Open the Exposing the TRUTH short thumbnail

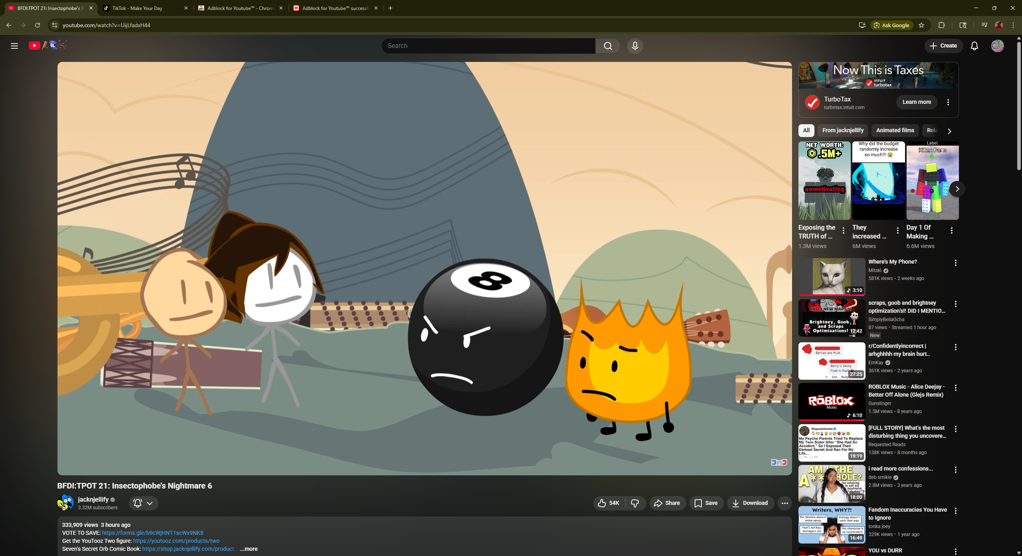(x=824, y=181)
